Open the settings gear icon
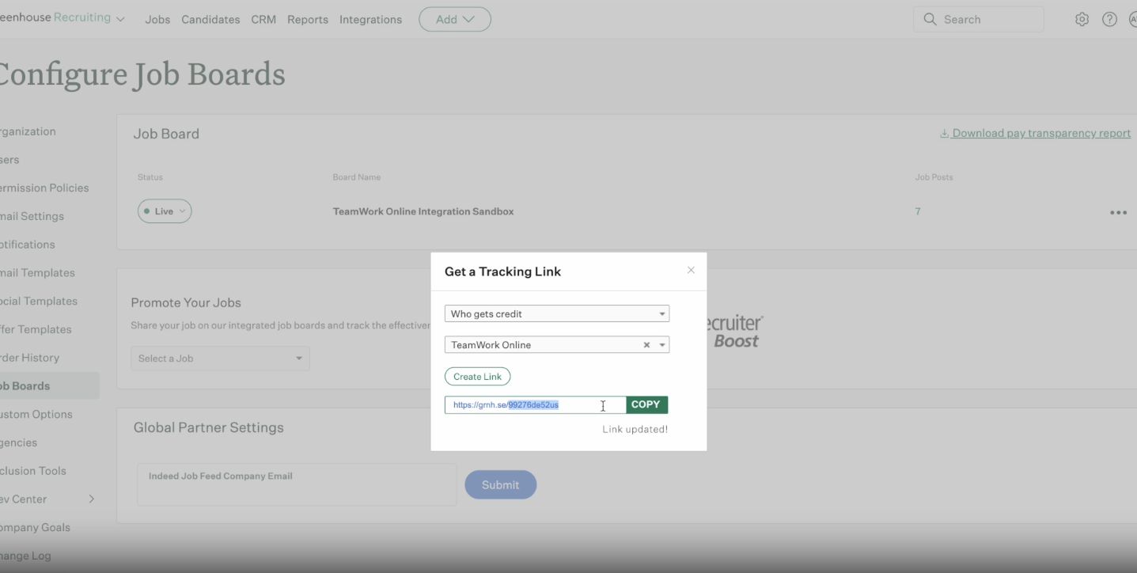 point(1082,20)
